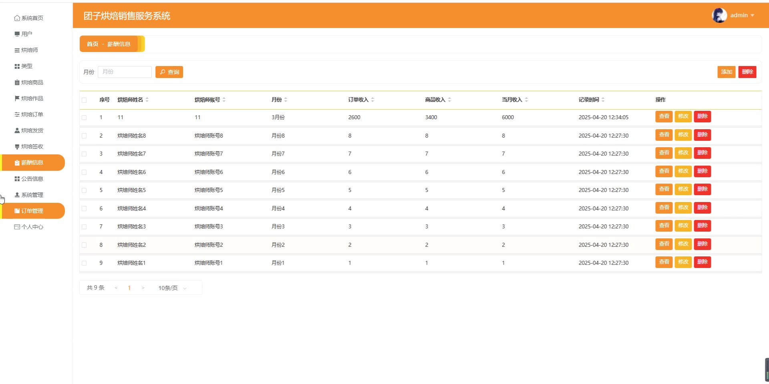Click the 系统管理 sidebar icon
769x384 pixels.
pos(17,195)
